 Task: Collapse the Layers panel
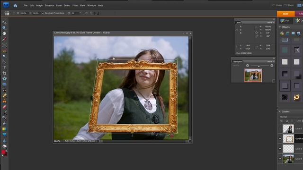tap(280, 111)
